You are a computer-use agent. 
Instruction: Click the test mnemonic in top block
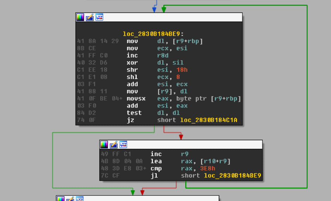134,113
